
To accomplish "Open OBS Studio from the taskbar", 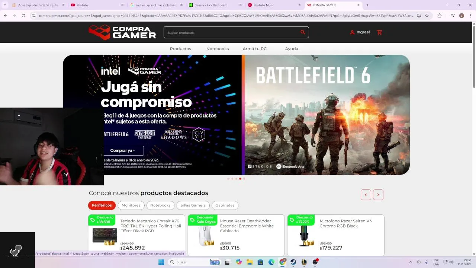I will 315,262.
